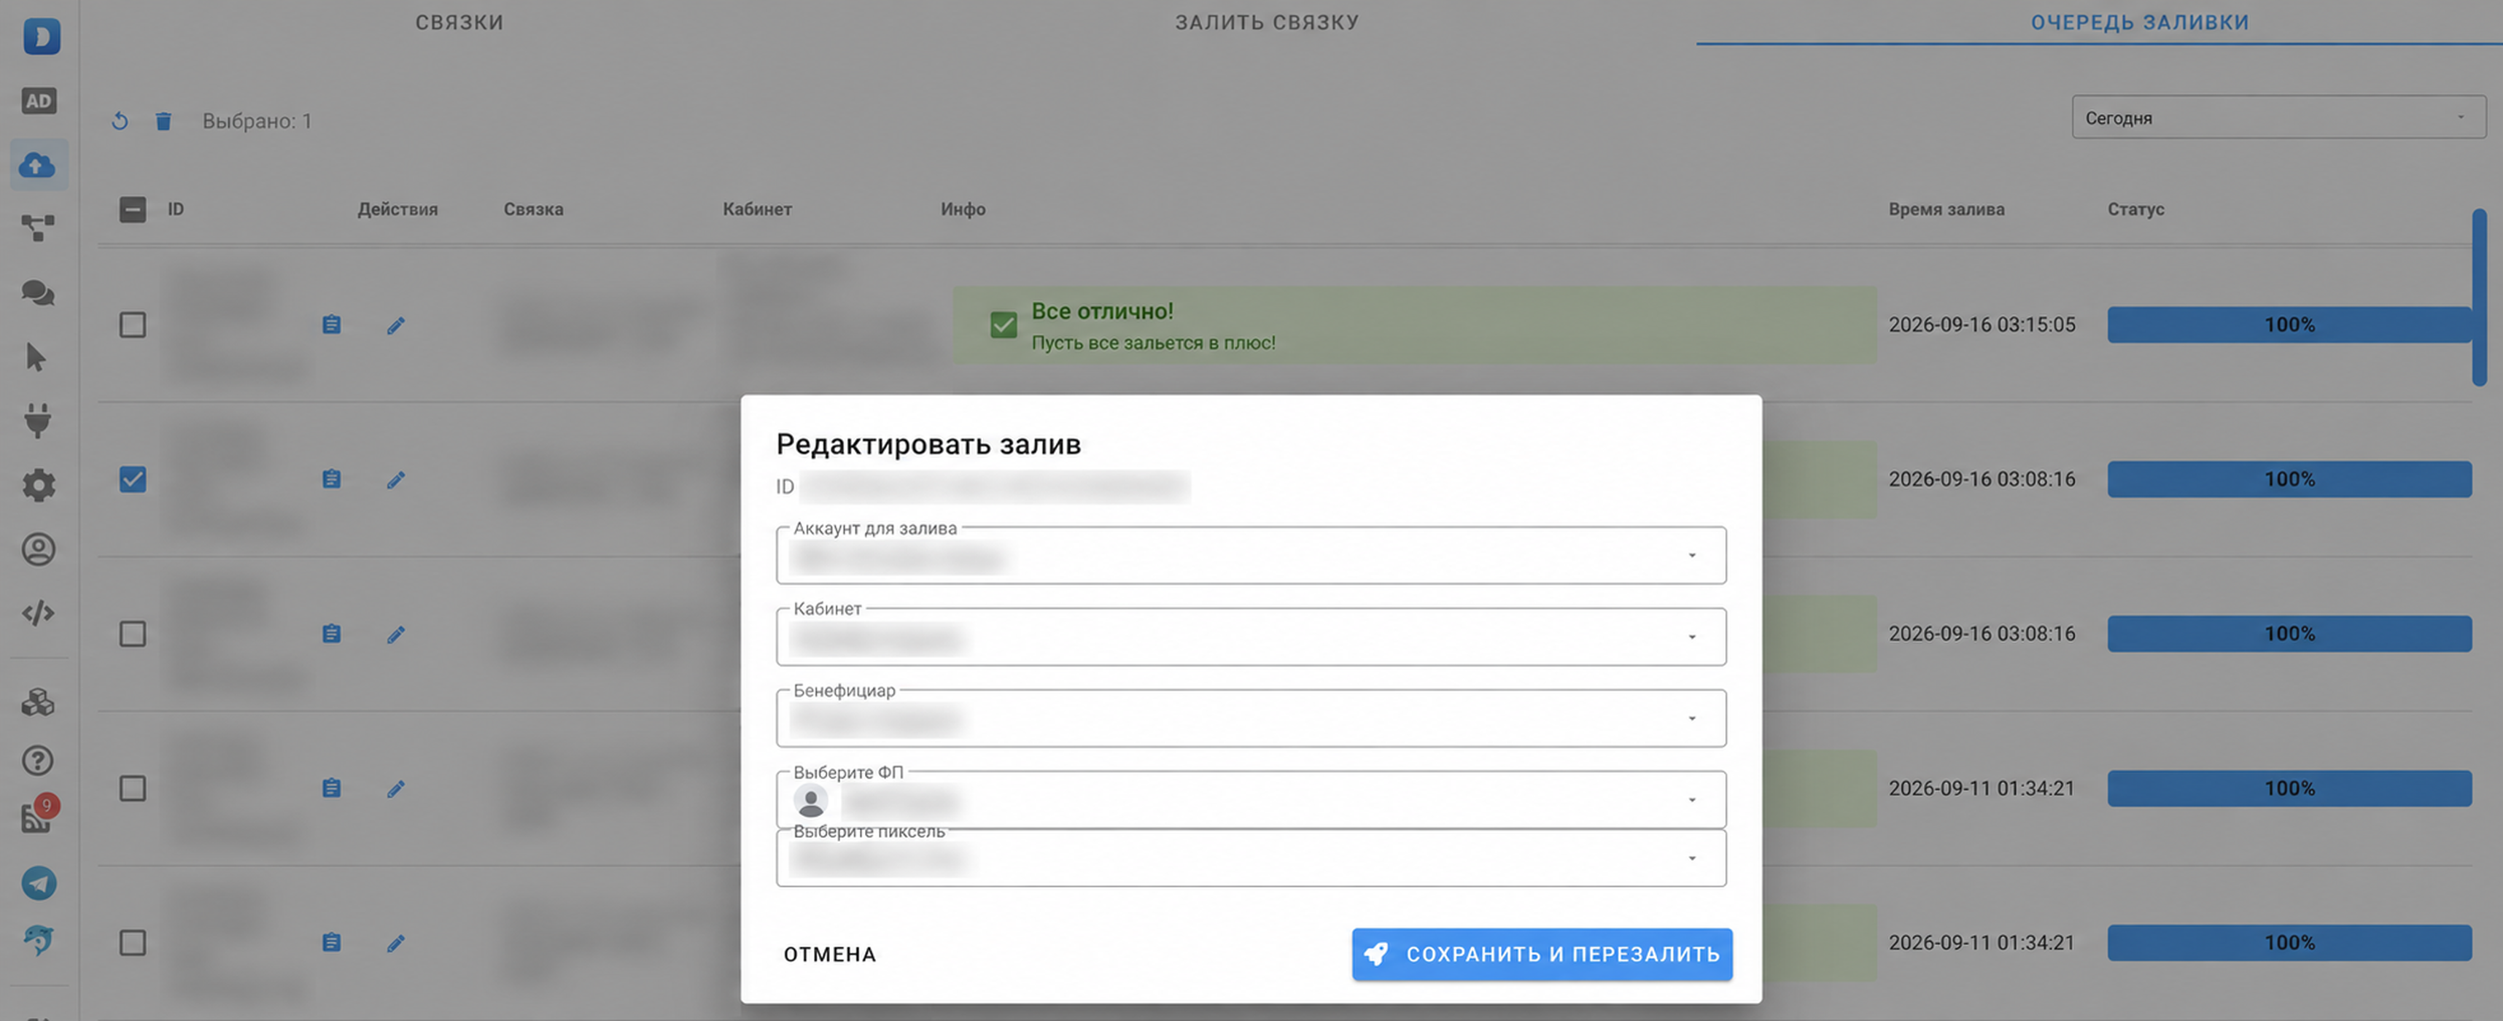This screenshot has height=1021, width=2503.
Task: Uncheck the checked second row checkbox
Action: point(133,479)
